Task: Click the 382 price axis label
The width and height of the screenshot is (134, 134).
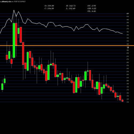Action: pyautogui.click(x=128, y=26)
